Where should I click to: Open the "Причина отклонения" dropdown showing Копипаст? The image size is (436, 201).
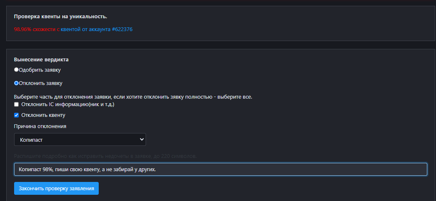[80, 140]
